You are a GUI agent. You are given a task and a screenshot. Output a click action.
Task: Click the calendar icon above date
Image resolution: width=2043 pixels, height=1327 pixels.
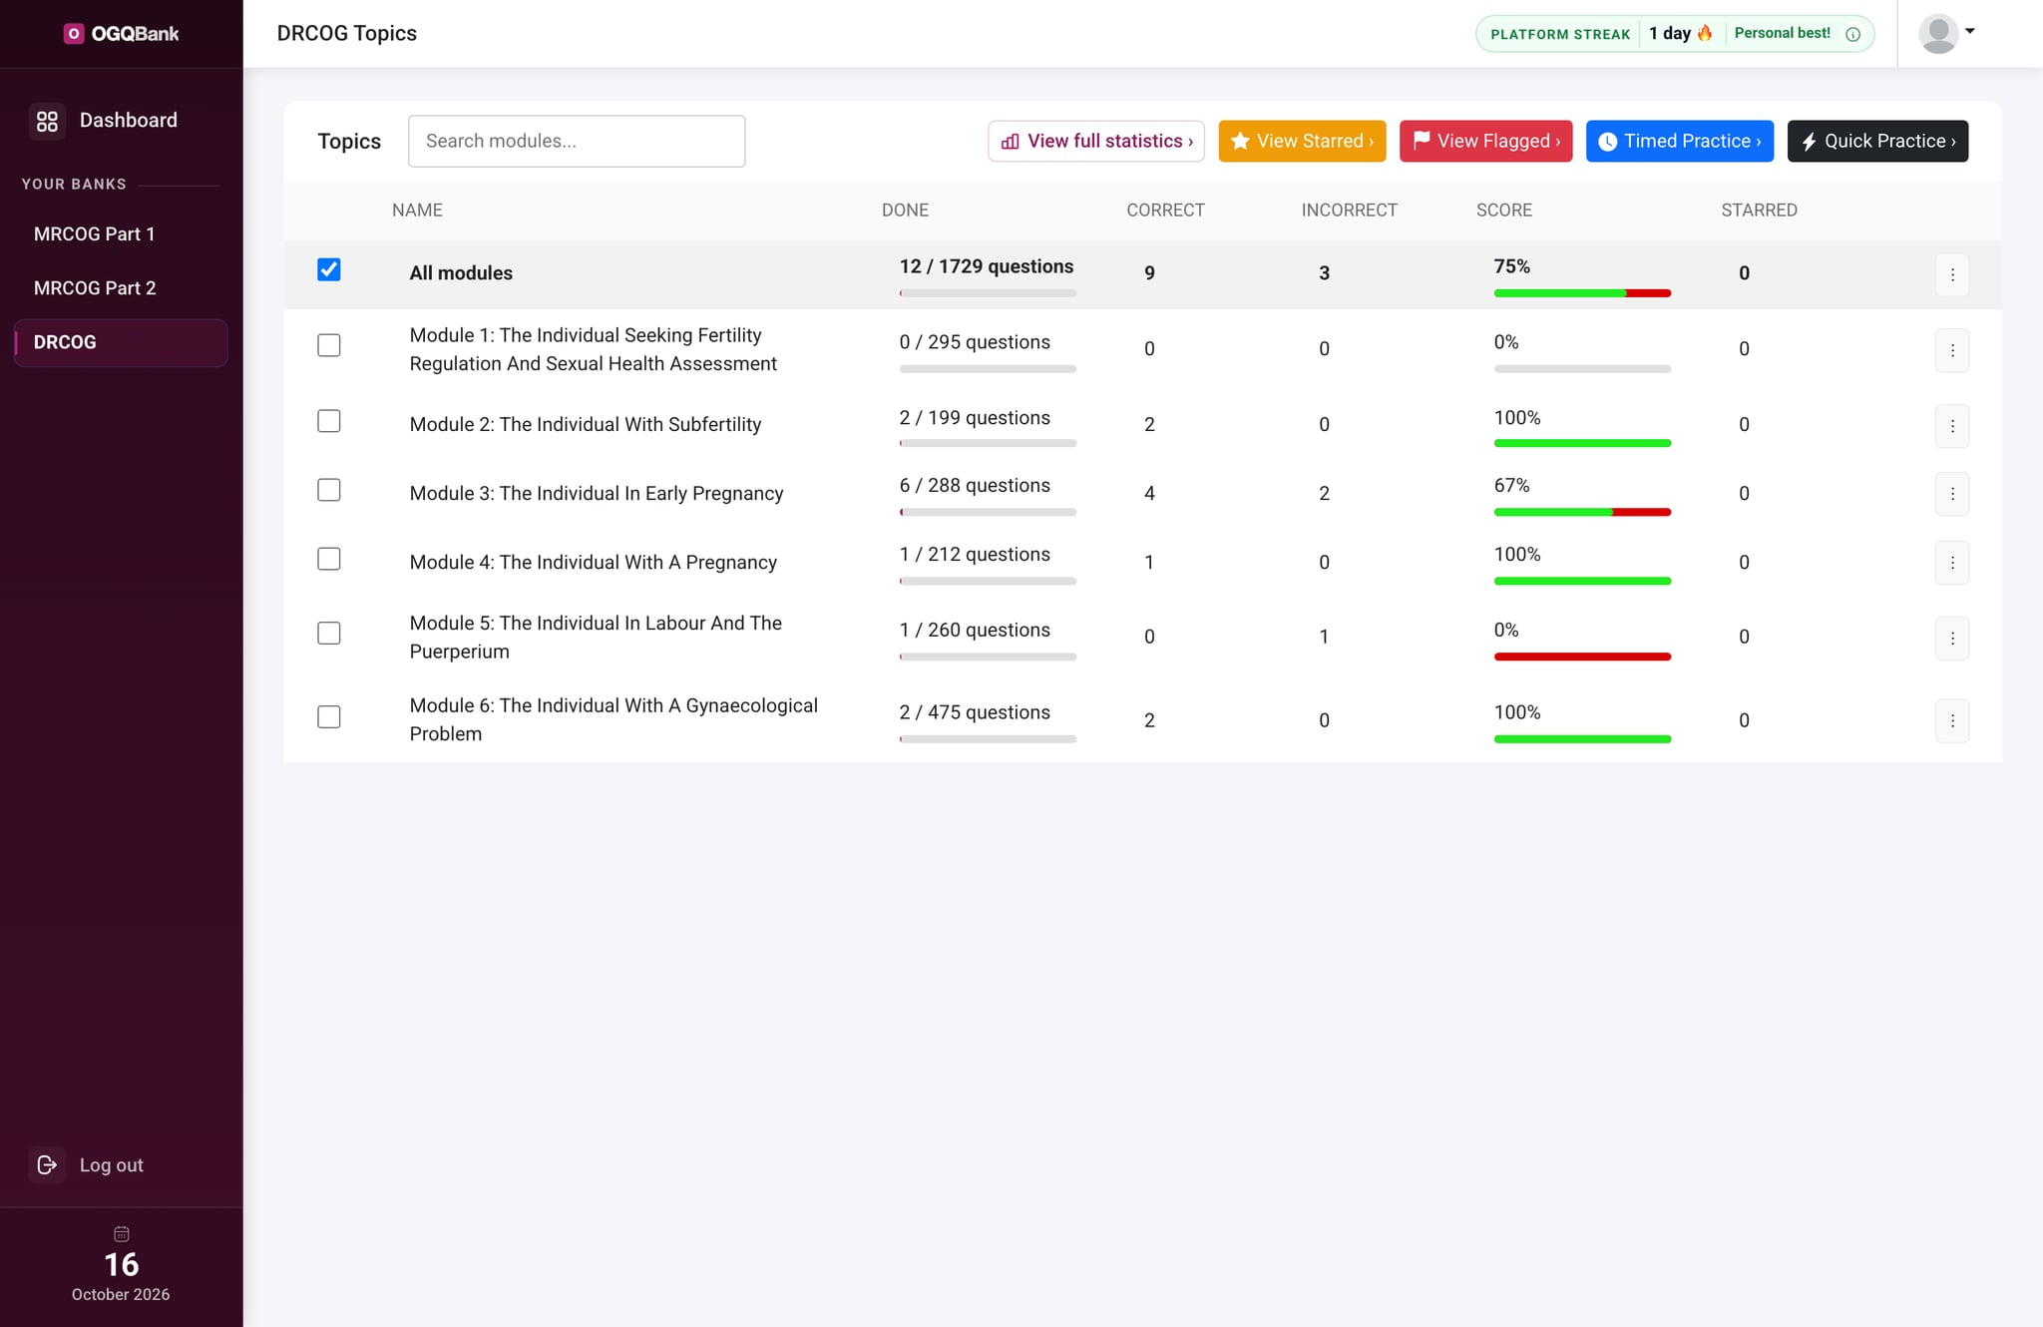pyautogui.click(x=122, y=1233)
